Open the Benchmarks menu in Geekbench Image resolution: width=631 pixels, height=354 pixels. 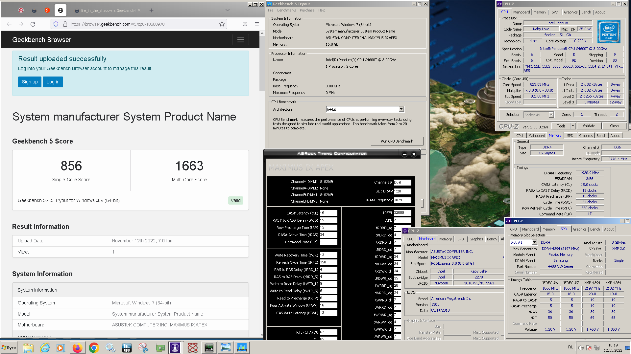286,10
